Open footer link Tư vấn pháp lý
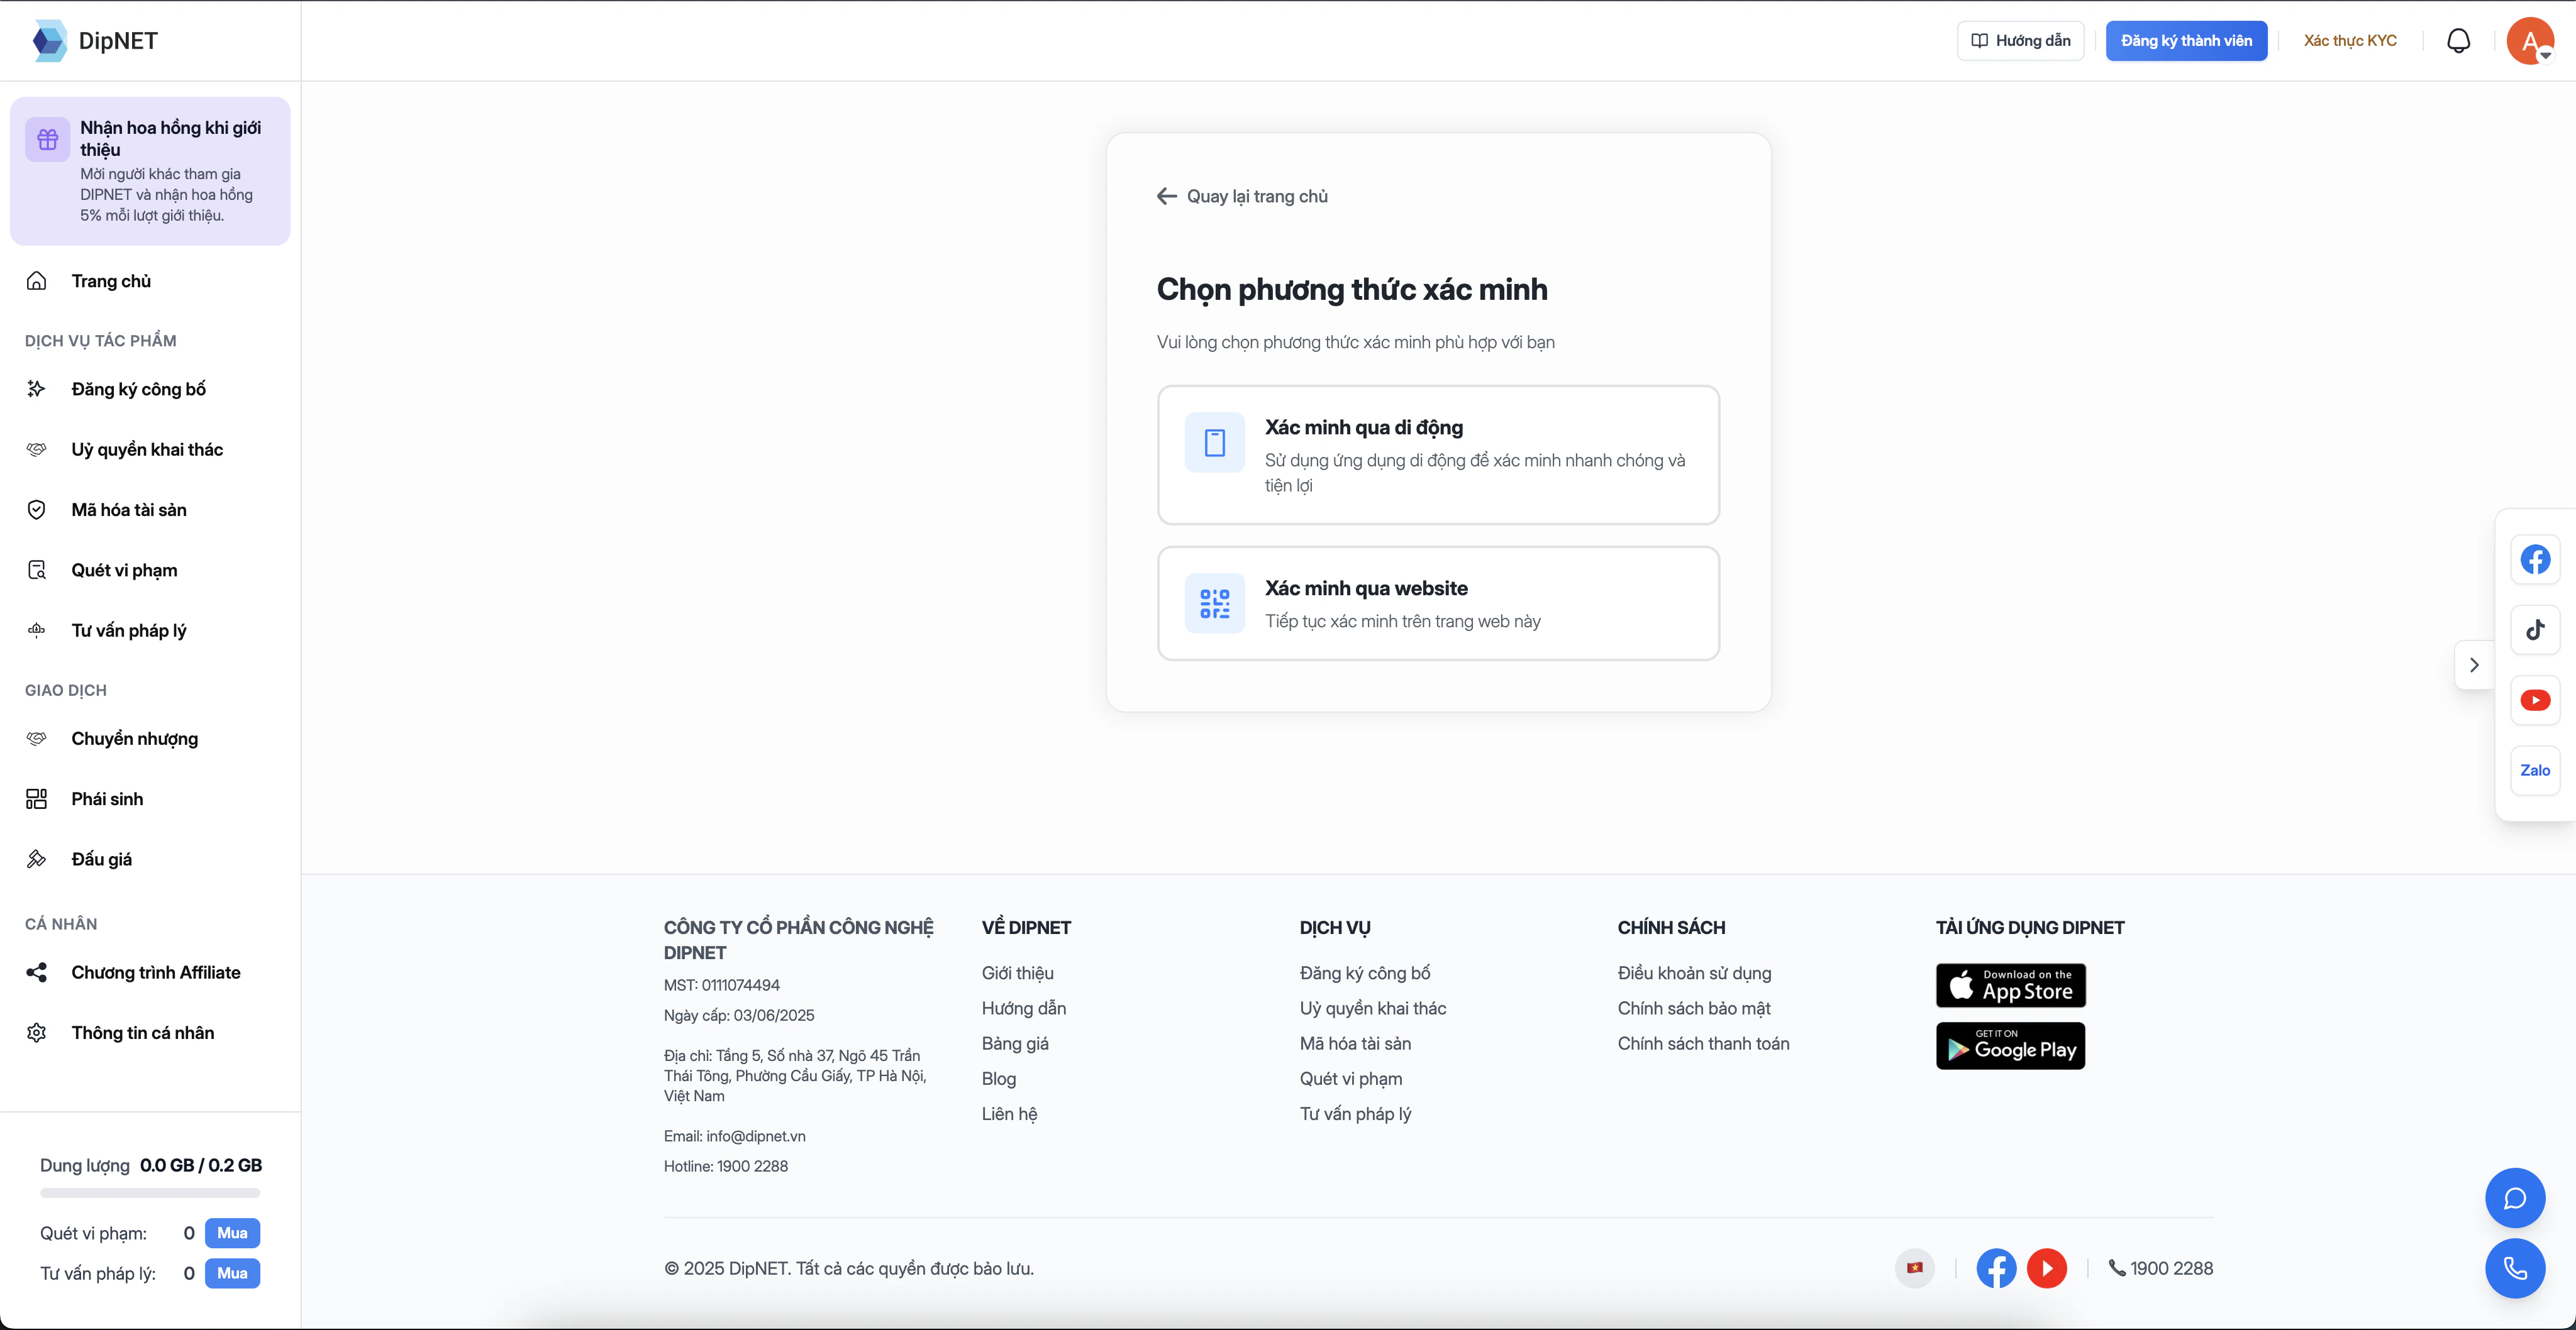The height and width of the screenshot is (1330, 2576). click(1355, 1114)
